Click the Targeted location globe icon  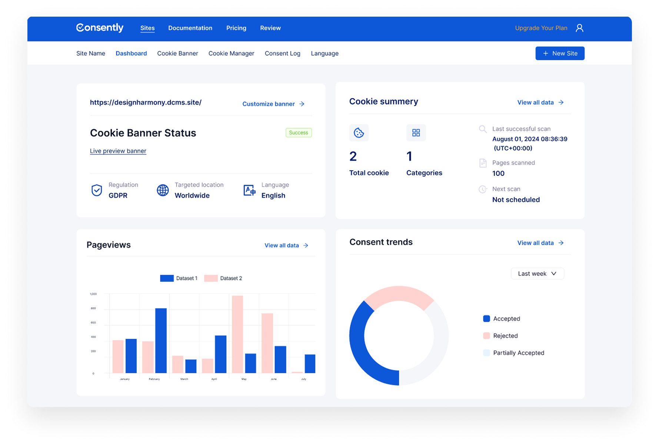tap(163, 190)
